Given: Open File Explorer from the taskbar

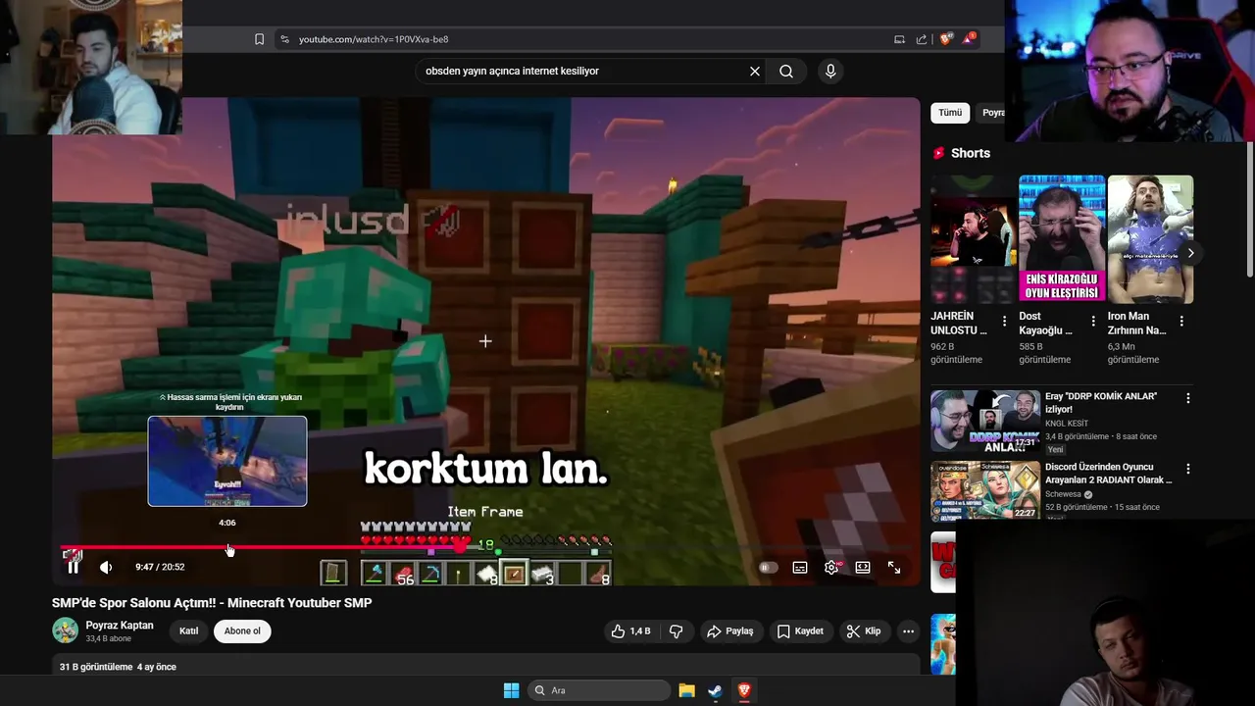Looking at the screenshot, I should [x=686, y=690].
